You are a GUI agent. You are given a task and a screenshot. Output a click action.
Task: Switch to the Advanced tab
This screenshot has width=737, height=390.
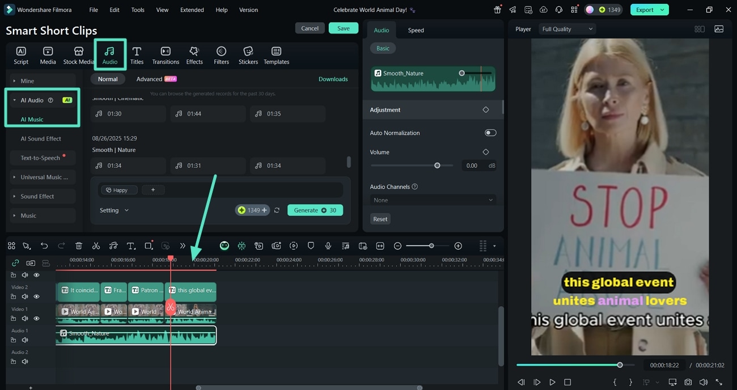(x=156, y=79)
